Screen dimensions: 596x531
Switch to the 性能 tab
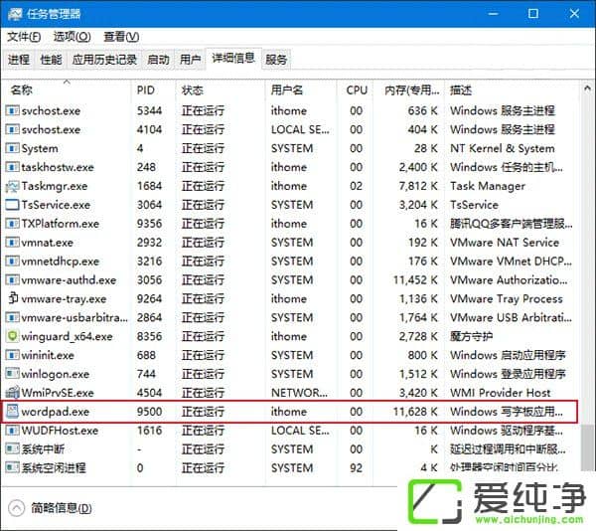click(x=51, y=60)
